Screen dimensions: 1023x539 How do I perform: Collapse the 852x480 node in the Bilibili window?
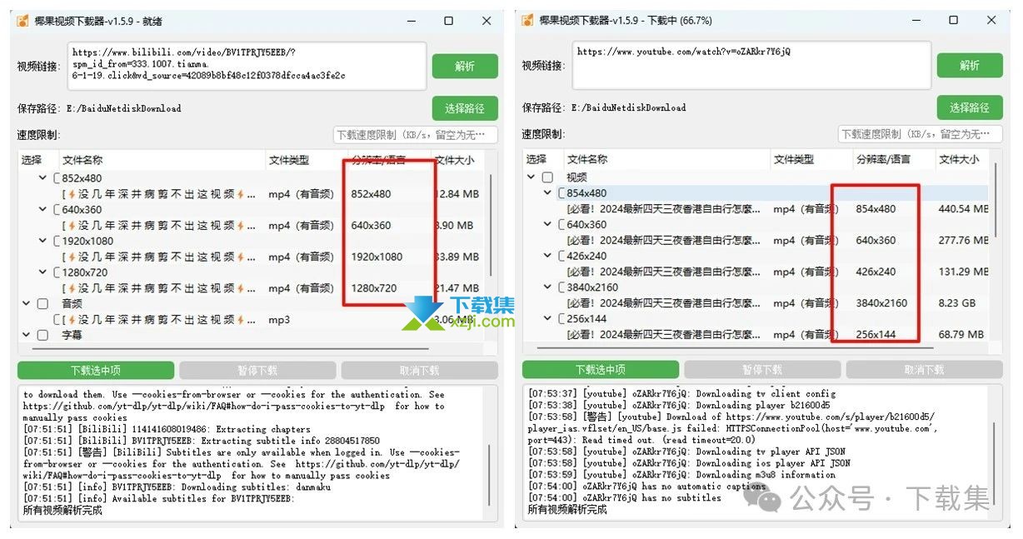point(42,178)
